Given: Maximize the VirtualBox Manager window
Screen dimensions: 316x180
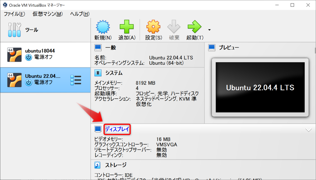Looking at the screenshot, I should click(293, 5).
